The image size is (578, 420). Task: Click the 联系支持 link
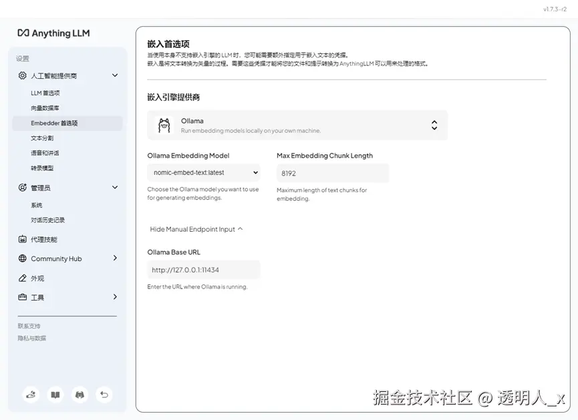point(29,326)
